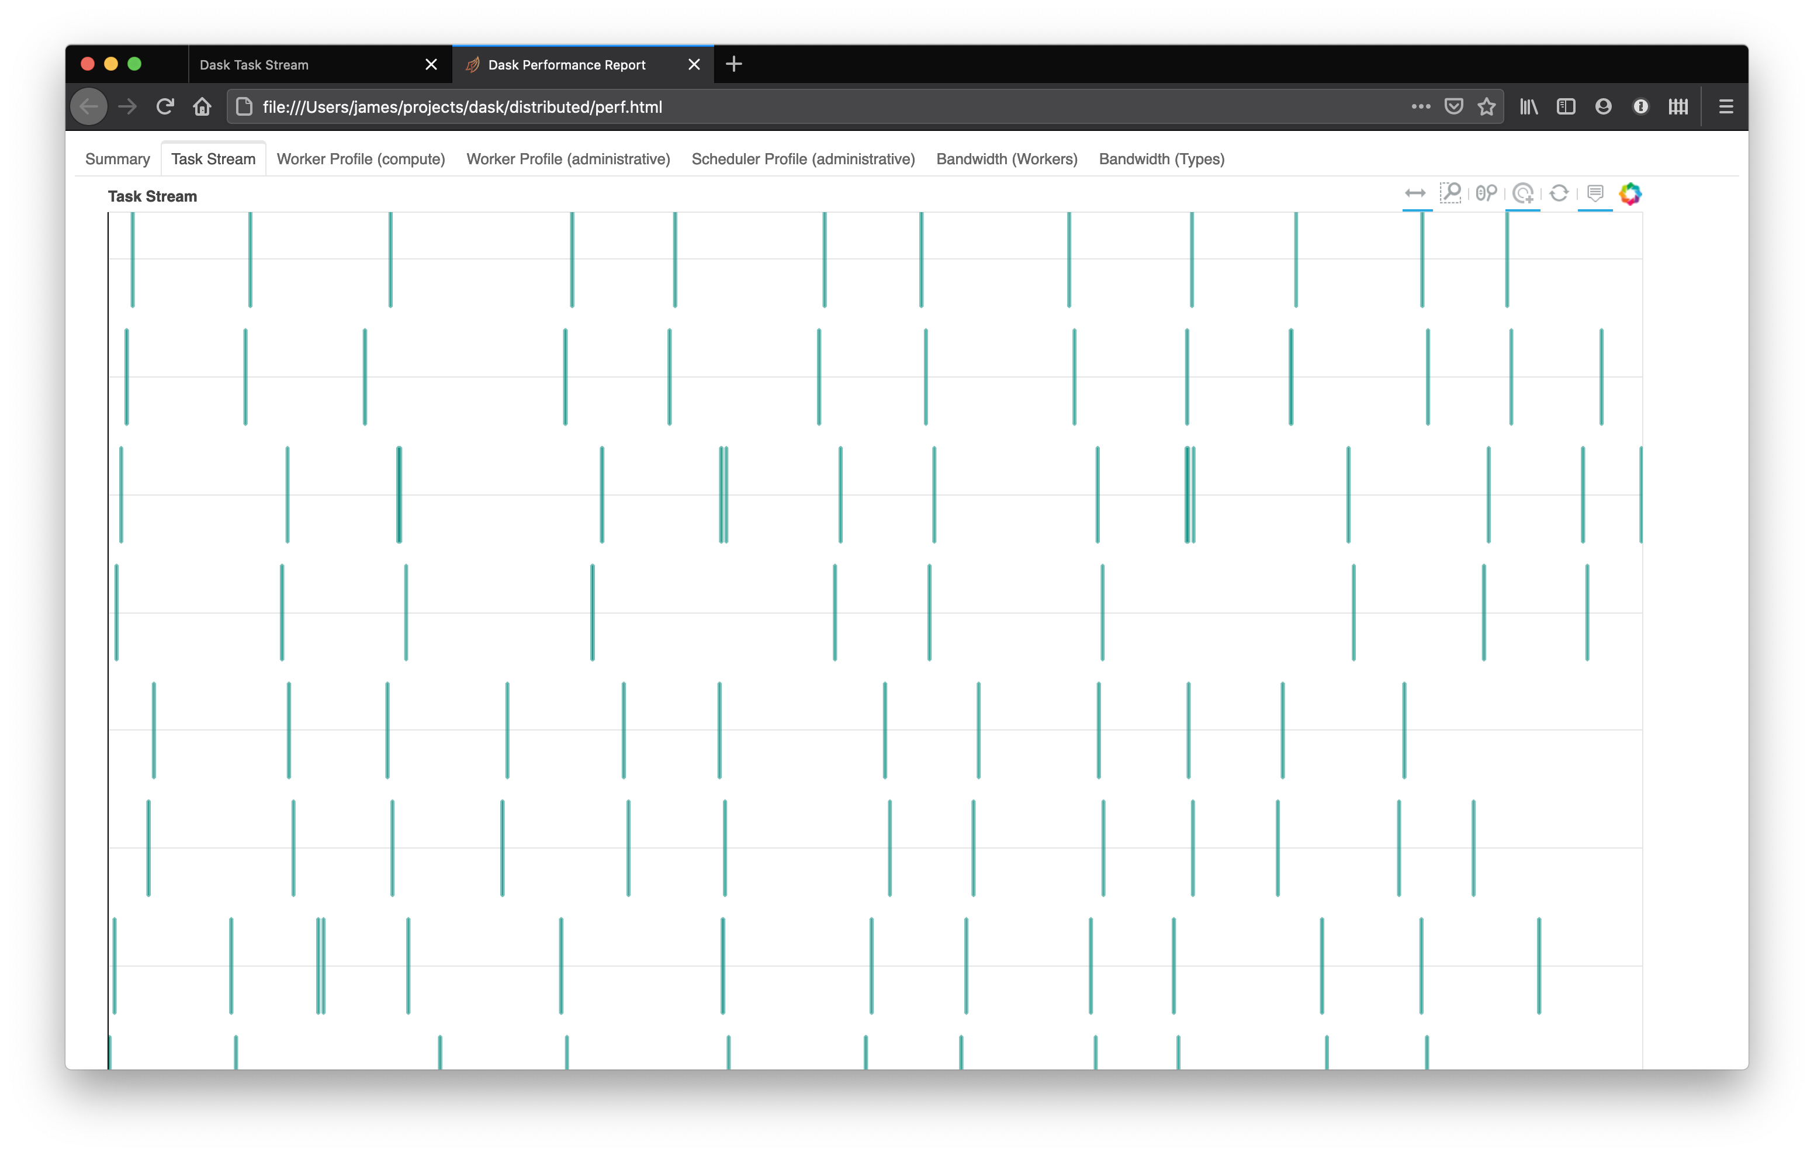Image resolution: width=1814 pixels, height=1156 pixels.
Task: Select the Bokeh wheel zoom tool
Action: 1486,193
